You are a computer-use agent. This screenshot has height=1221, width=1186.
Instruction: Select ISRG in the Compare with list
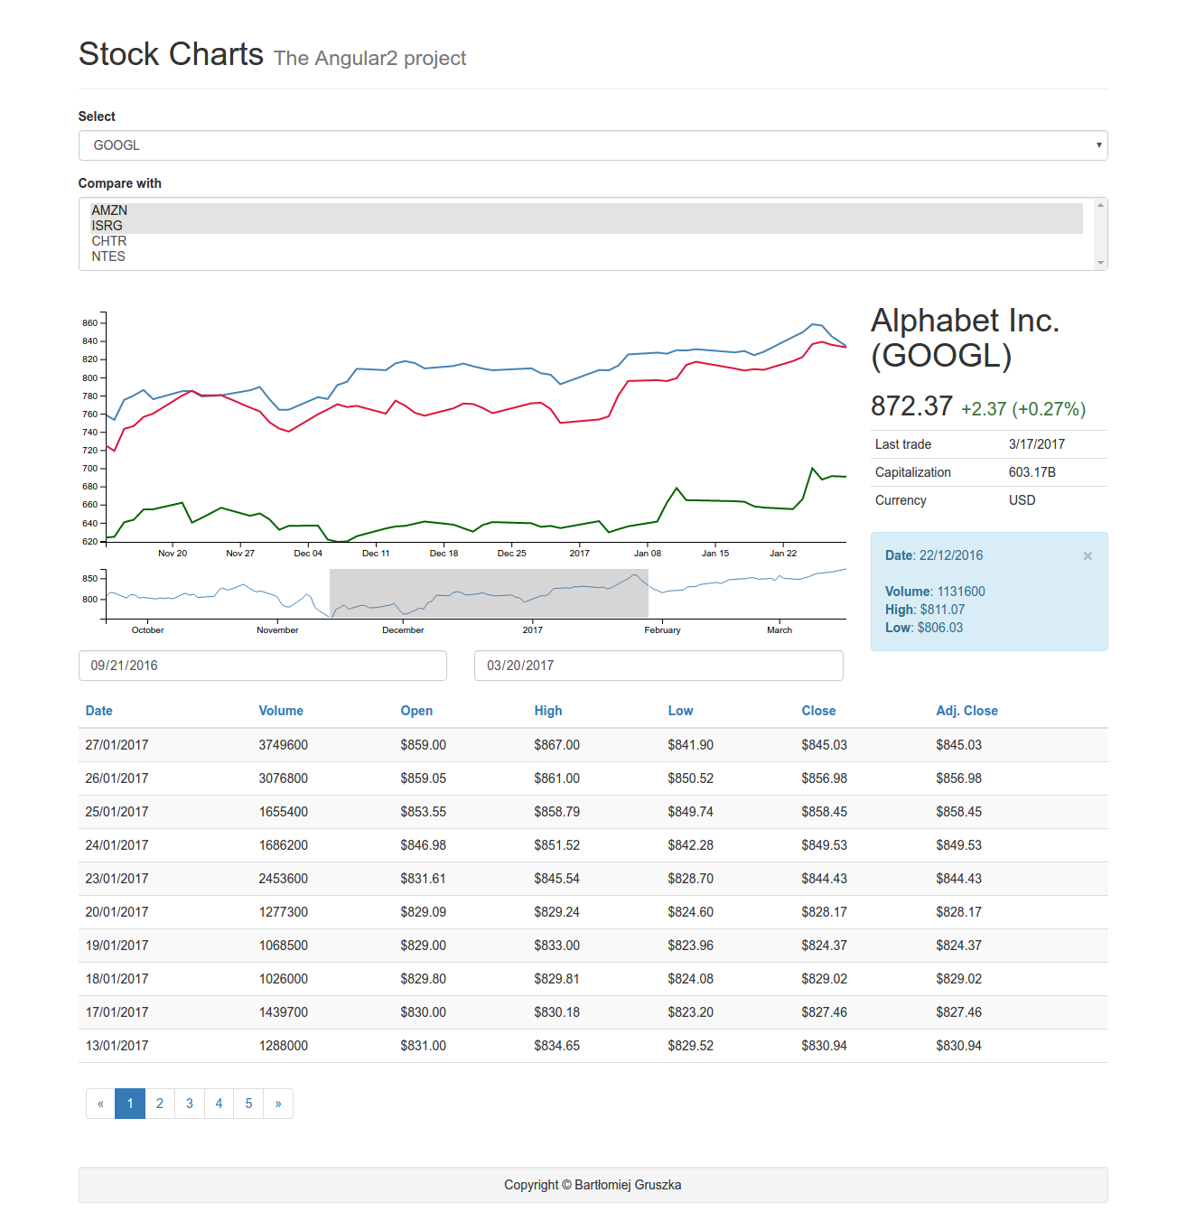tap(586, 226)
